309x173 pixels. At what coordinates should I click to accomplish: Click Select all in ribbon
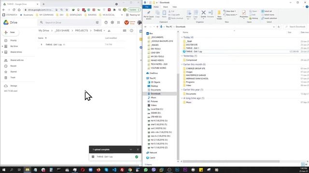[267, 11]
